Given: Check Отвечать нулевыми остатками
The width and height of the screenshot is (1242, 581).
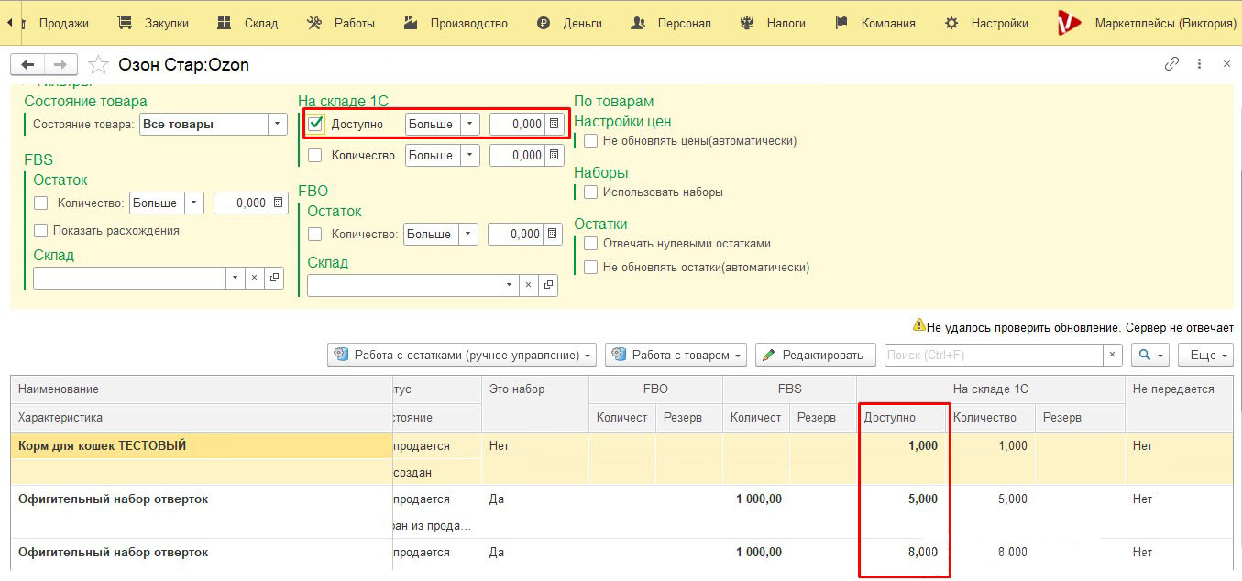Looking at the screenshot, I should 591,243.
